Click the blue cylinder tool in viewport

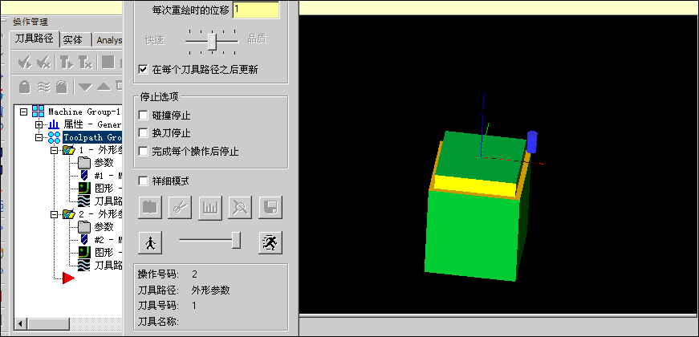pos(532,142)
